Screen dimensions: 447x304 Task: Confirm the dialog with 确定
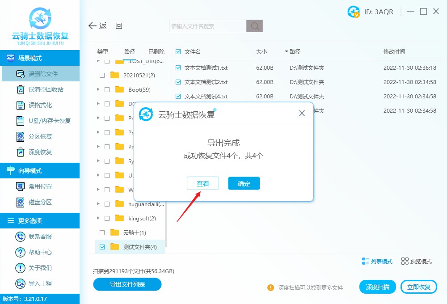point(244,183)
